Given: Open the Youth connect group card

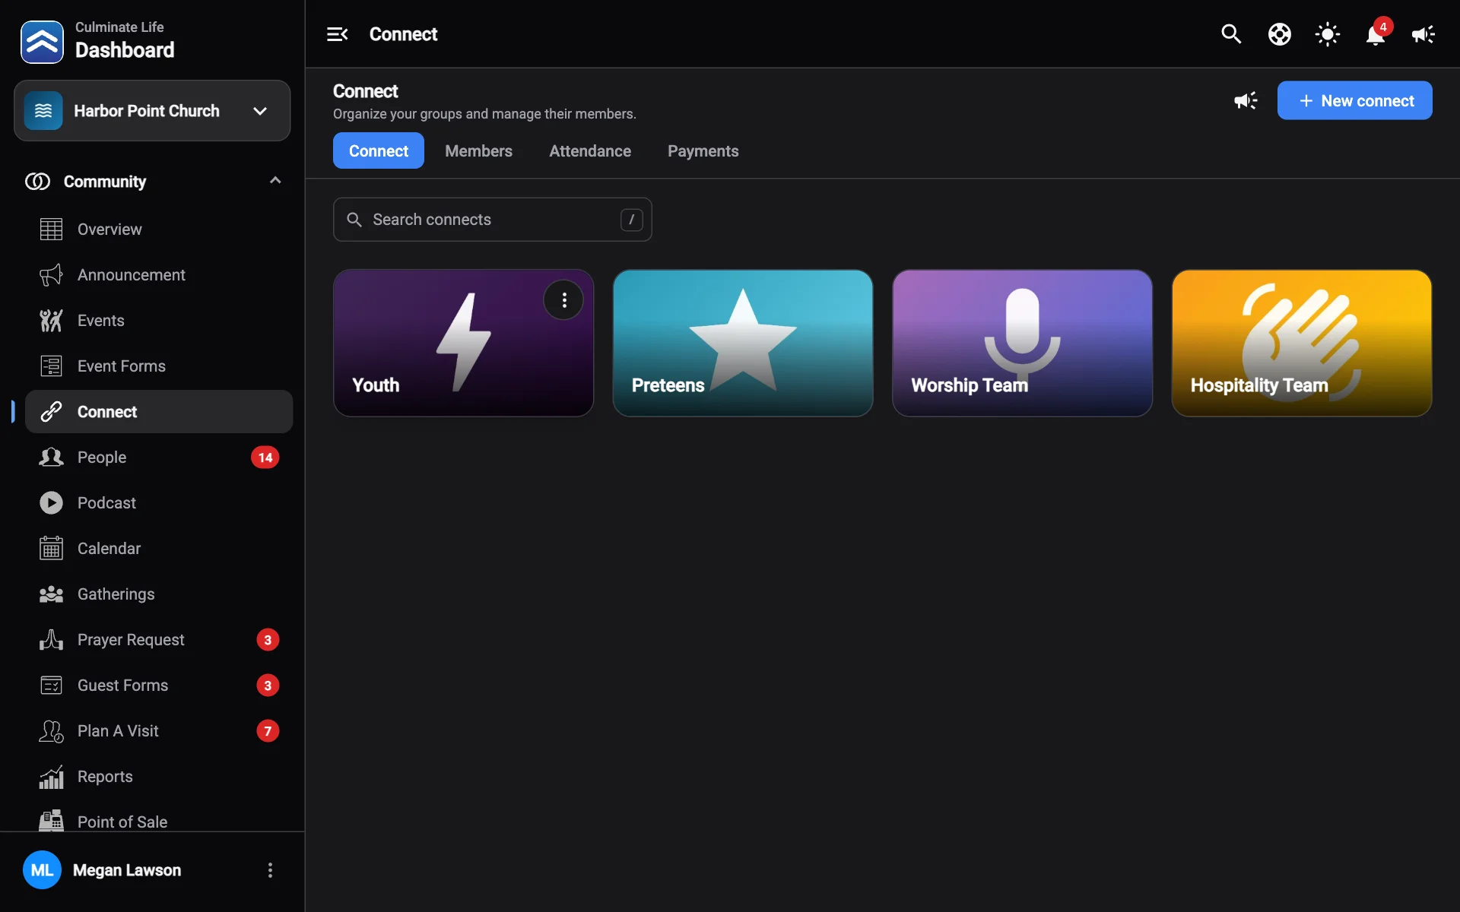Looking at the screenshot, I should [x=463, y=343].
